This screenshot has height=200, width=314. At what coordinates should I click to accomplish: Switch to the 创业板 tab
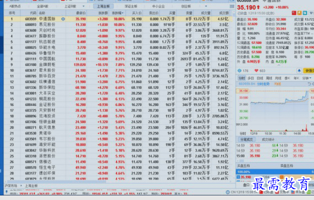186,7
